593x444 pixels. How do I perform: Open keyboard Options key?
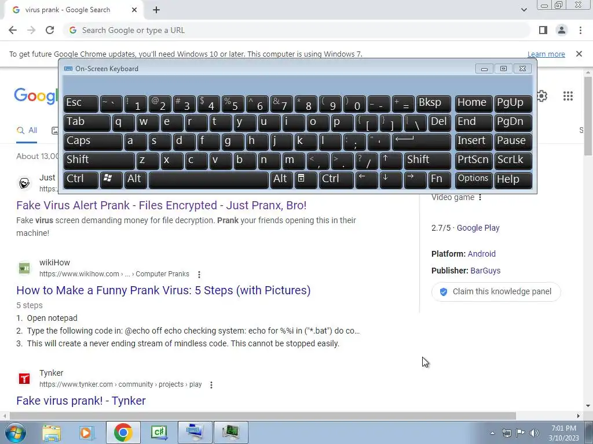474,179
